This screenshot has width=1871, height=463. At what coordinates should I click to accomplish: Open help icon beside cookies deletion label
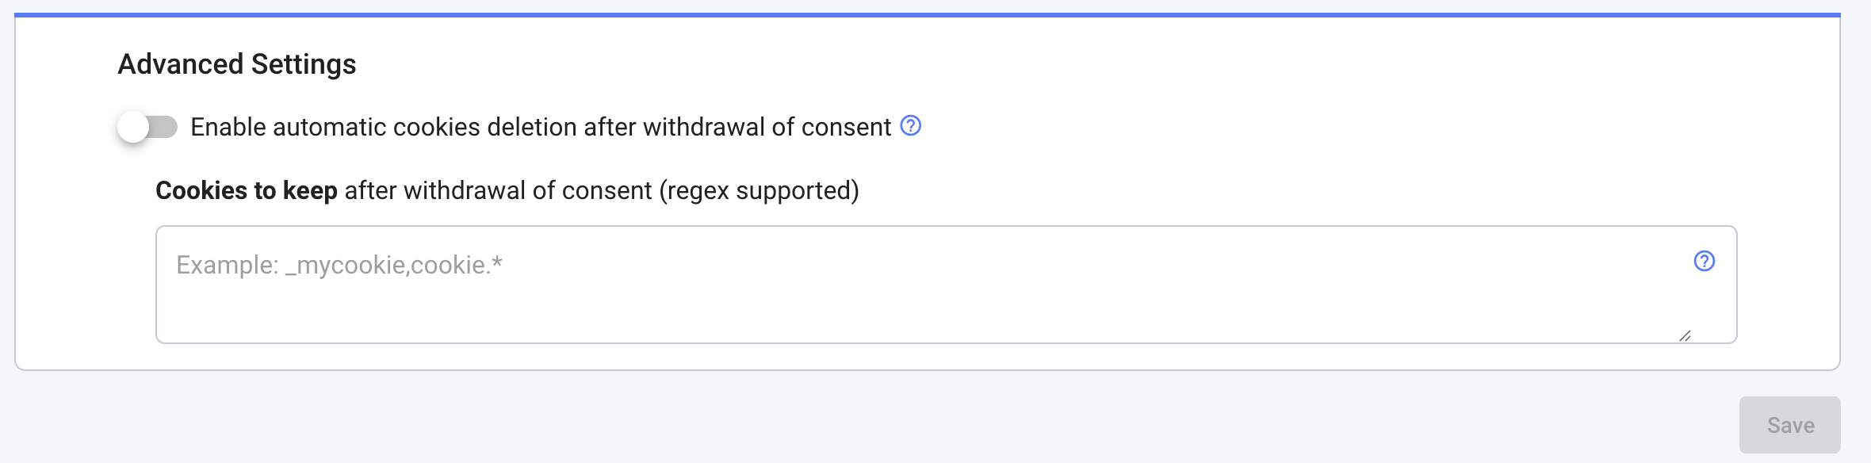(911, 126)
